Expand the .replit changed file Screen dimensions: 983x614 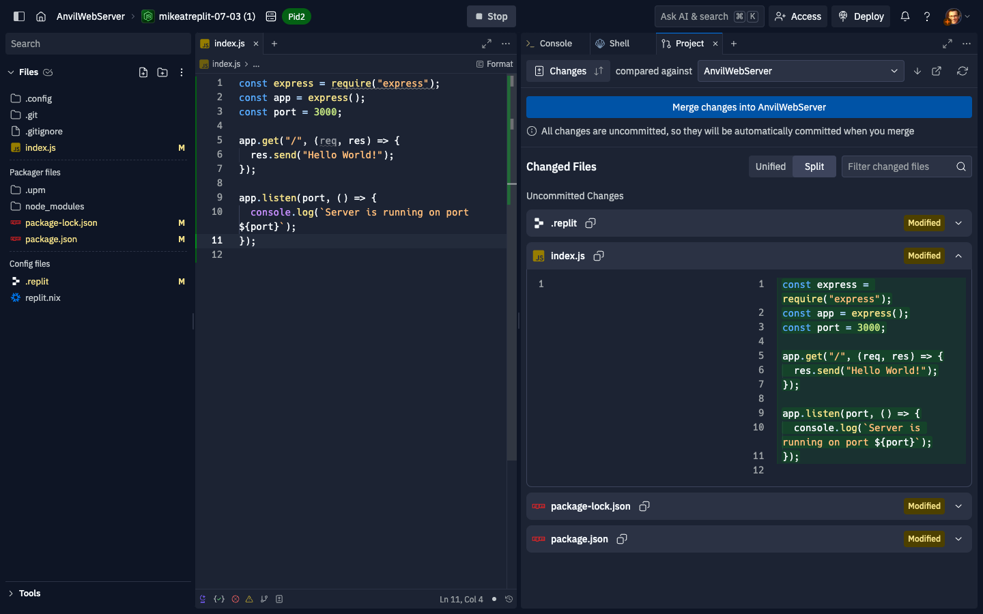(958, 223)
